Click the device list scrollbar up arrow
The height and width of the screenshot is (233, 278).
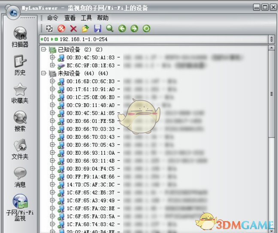272,48
